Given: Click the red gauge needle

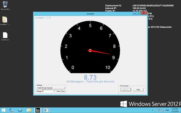Looking at the screenshot, I should pos(99,52).
